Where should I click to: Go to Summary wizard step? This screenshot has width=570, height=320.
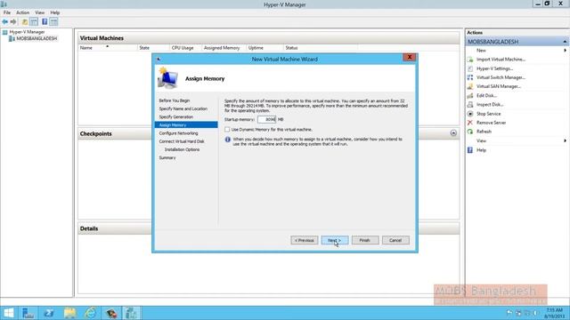[x=167, y=158]
